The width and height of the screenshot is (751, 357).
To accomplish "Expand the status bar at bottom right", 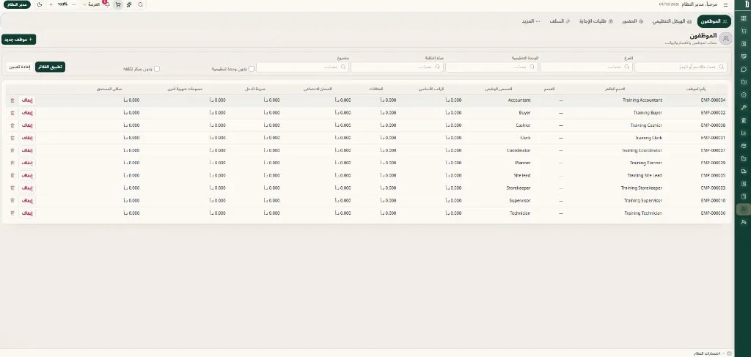I will (713, 353).
